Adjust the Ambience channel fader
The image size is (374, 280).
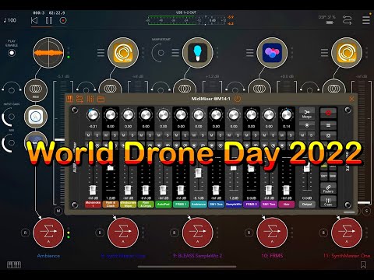coord(199,173)
